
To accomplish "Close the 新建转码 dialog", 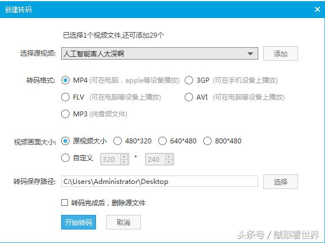I will click(x=317, y=10).
